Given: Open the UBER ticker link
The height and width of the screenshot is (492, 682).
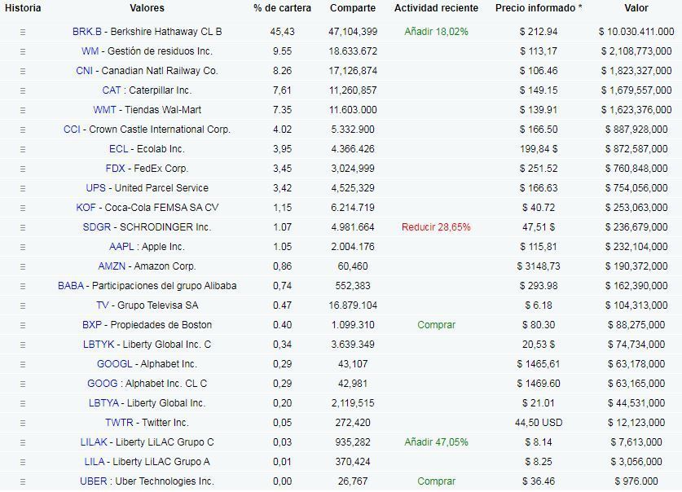Looking at the screenshot, I should point(93,481).
